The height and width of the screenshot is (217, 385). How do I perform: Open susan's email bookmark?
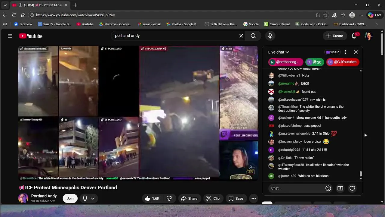tap(149, 24)
